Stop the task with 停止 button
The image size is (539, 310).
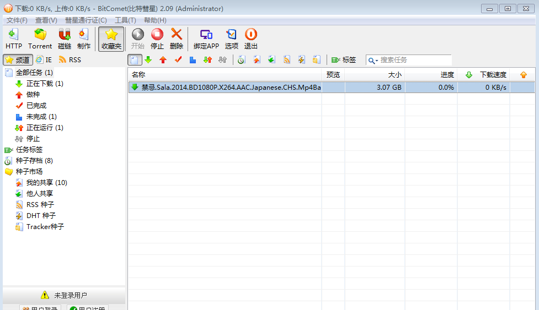tap(157, 39)
